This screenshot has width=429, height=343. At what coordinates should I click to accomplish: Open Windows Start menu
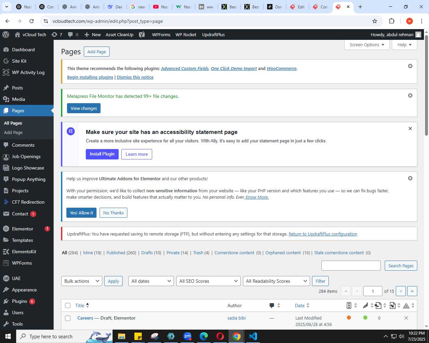[x=8, y=336]
